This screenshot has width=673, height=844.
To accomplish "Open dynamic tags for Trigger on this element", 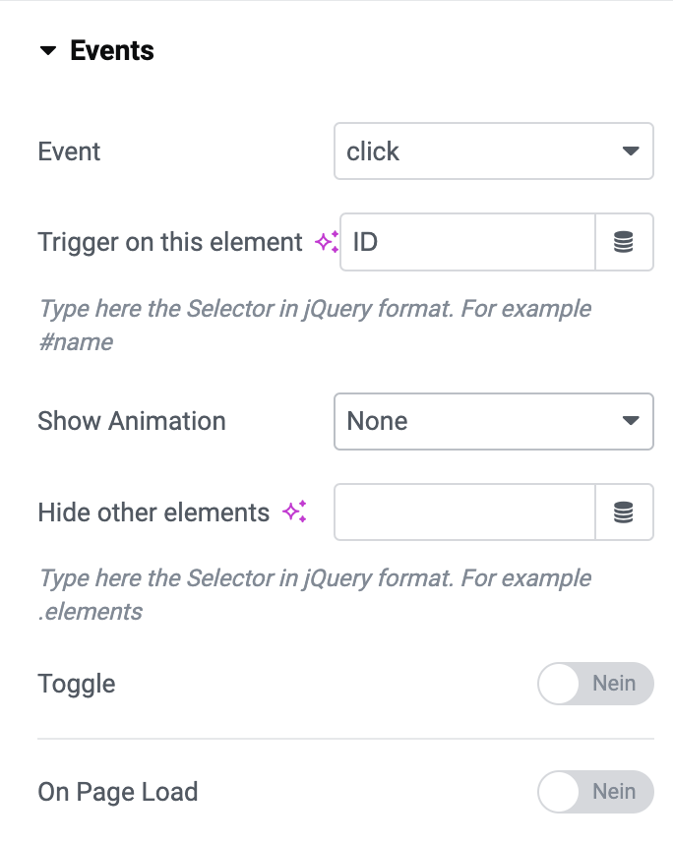I will click(x=624, y=242).
